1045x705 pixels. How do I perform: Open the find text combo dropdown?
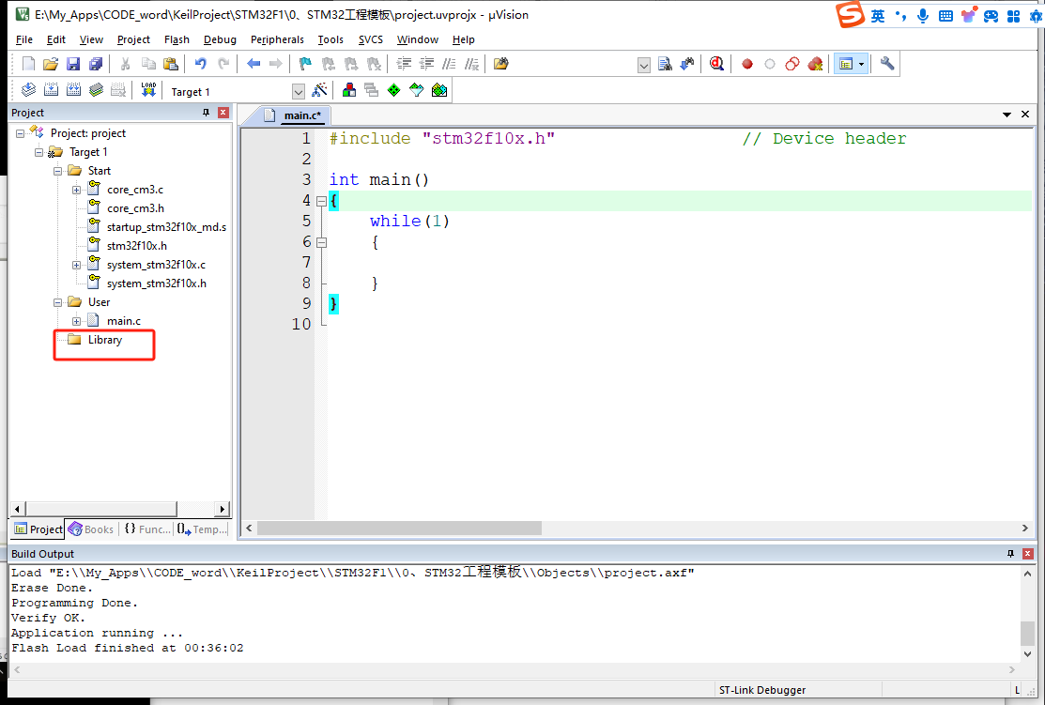point(644,65)
